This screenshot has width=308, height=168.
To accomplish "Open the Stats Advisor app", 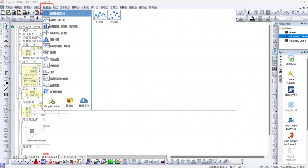I will pos(291,77).
